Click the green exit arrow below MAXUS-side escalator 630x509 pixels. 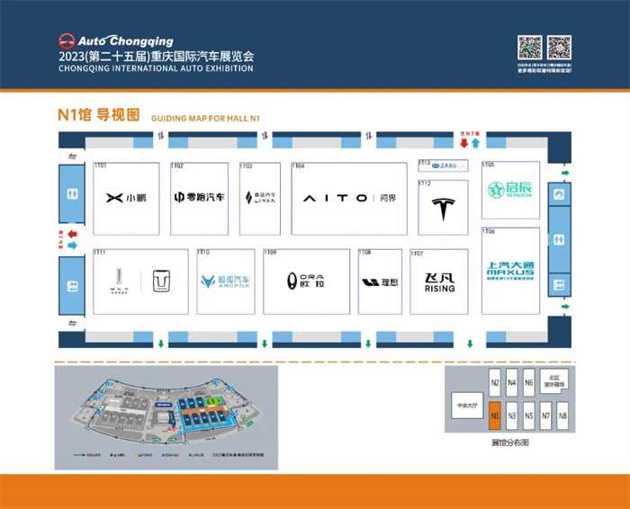pyautogui.click(x=565, y=307)
